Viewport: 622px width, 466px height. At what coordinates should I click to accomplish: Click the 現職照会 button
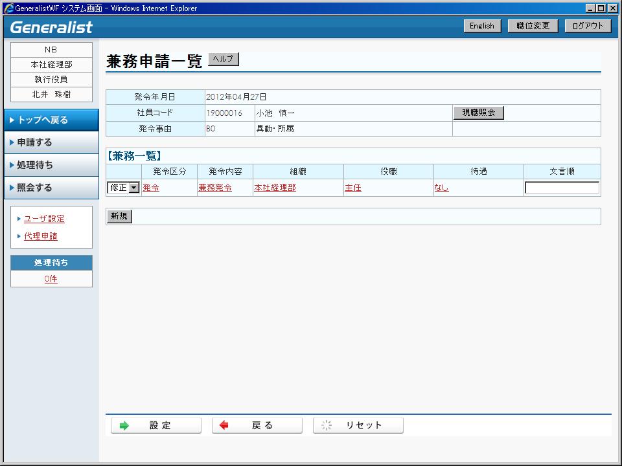point(478,113)
